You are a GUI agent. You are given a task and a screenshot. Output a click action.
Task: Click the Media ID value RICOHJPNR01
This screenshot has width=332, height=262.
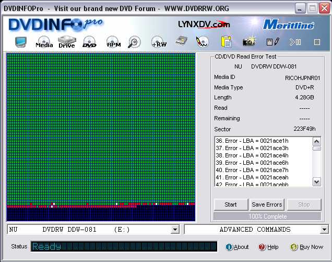pos(302,78)
